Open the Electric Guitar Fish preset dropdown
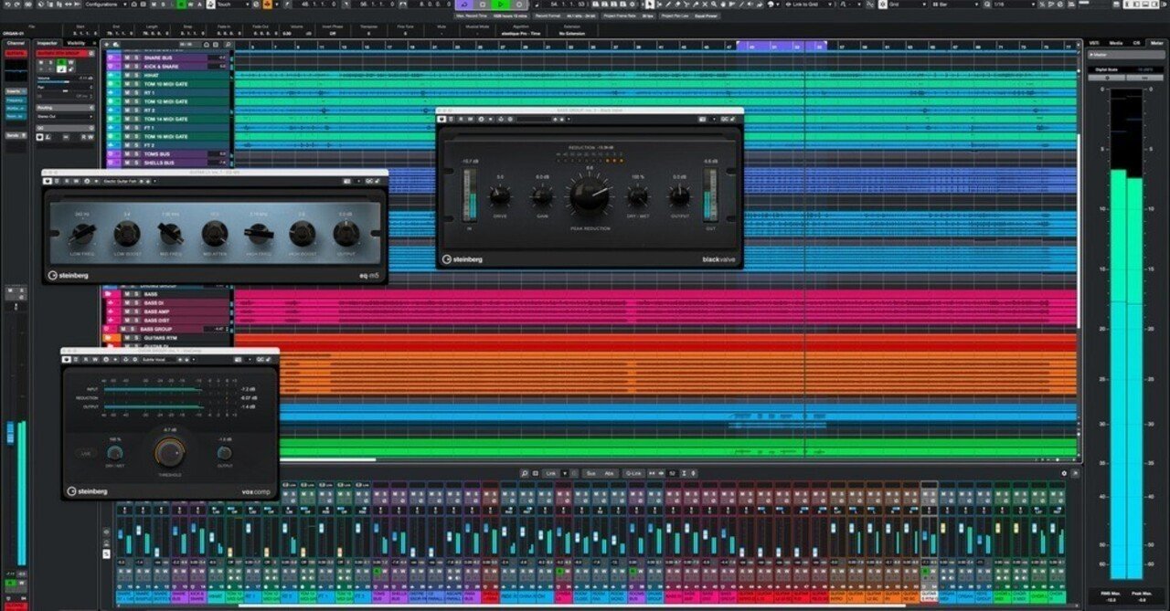This screenshot has height=611, width=1170. coord(123,181)
